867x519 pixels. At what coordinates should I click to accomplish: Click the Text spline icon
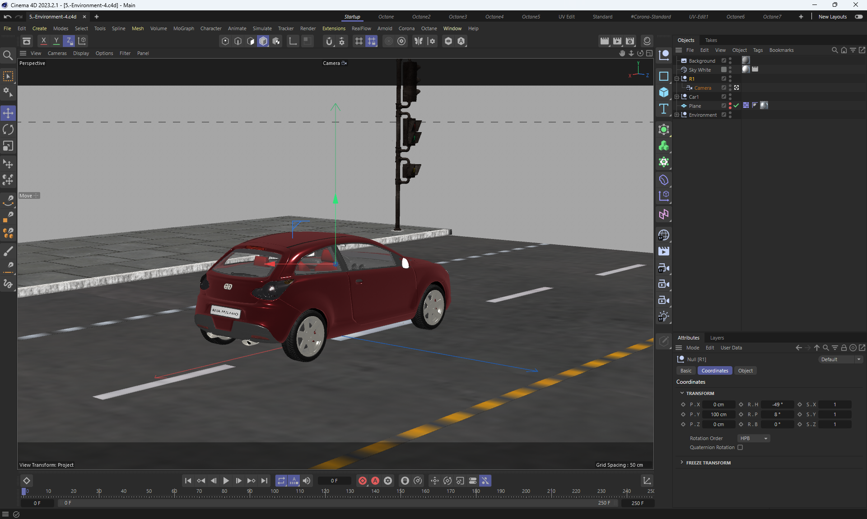tap(663, 109)
